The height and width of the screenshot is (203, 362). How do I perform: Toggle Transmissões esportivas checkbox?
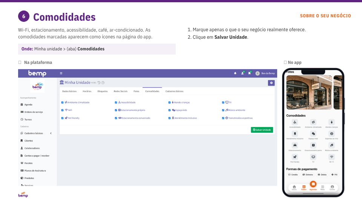223,118
